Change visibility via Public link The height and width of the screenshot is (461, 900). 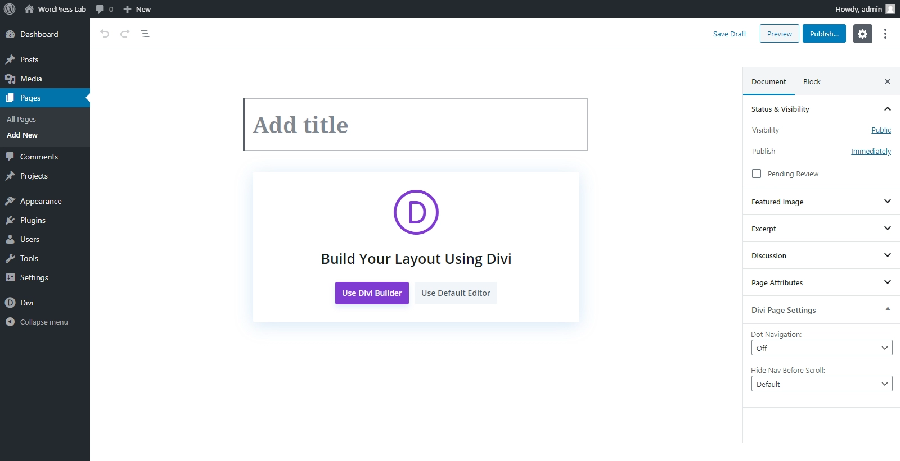point(881,130)
